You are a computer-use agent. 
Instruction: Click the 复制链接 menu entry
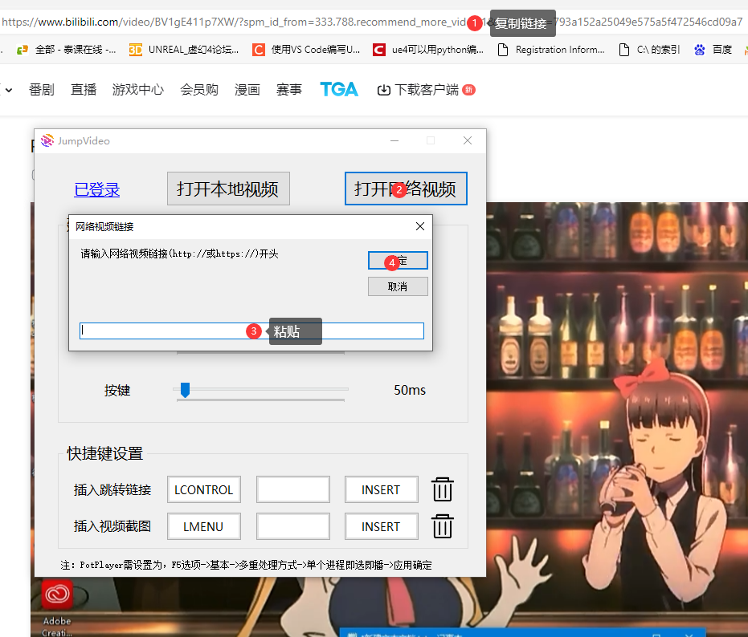click(x=522, y=23)
